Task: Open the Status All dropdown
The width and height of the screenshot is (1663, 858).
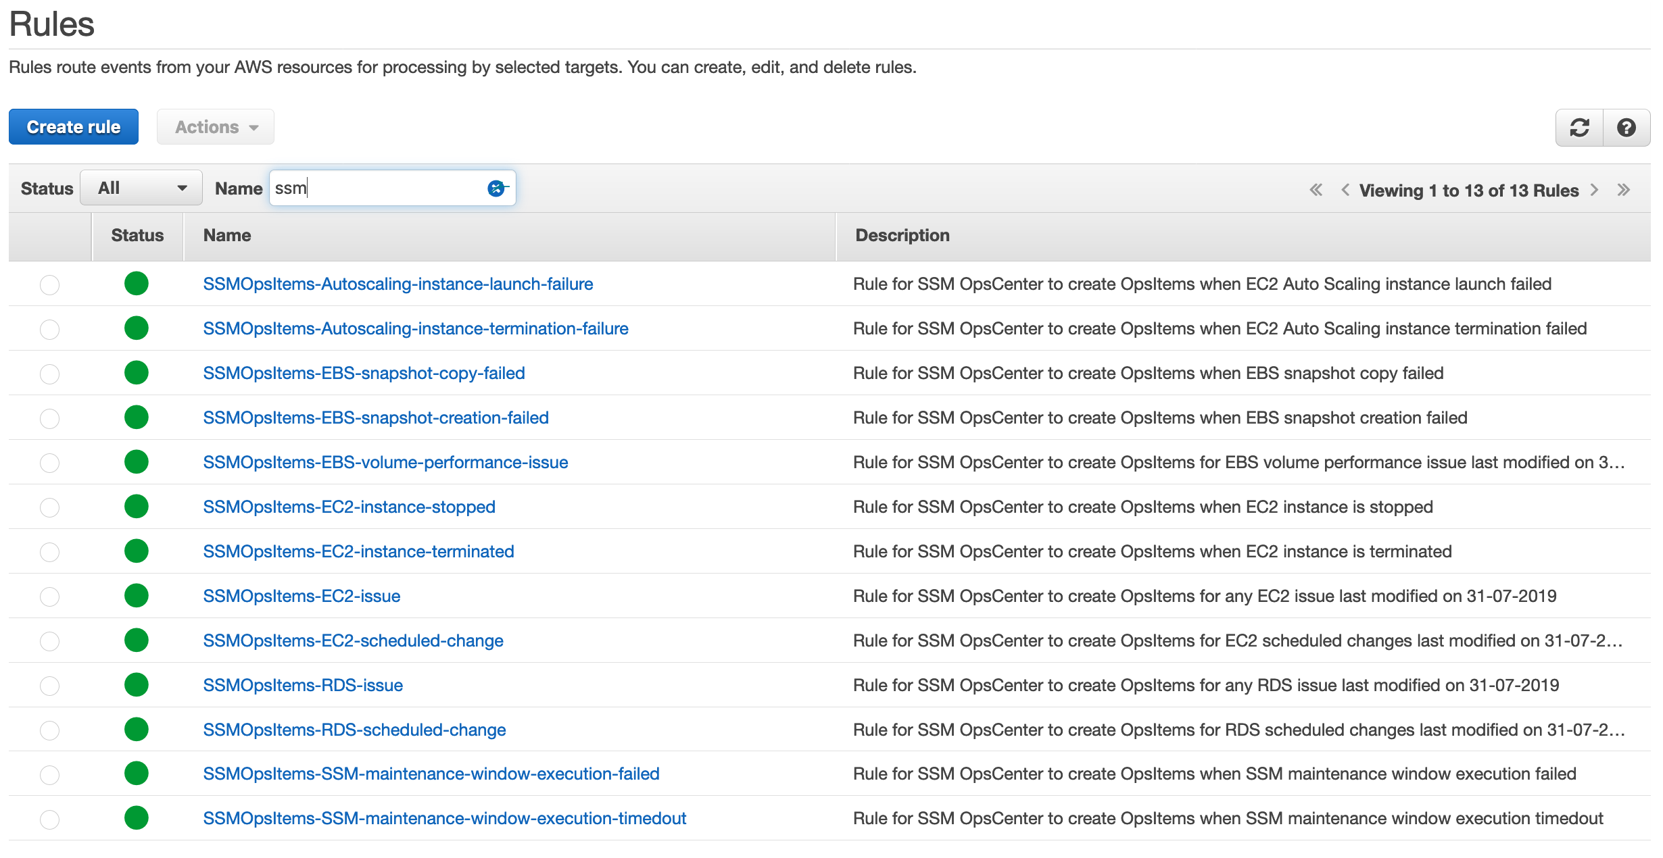Action: coord(141,188)
